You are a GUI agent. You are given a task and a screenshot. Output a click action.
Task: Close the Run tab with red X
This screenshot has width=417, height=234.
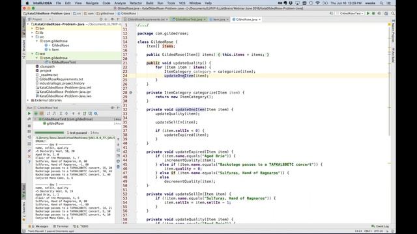click(29, 157)
